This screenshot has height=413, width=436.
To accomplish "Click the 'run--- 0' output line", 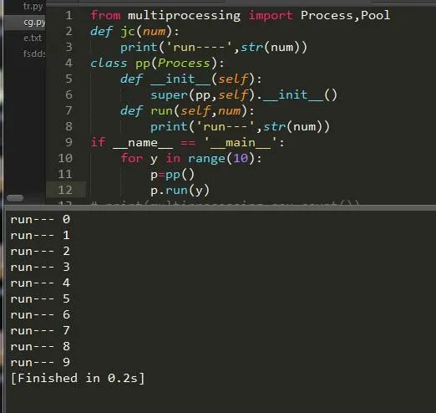I will tap(40, 220).
